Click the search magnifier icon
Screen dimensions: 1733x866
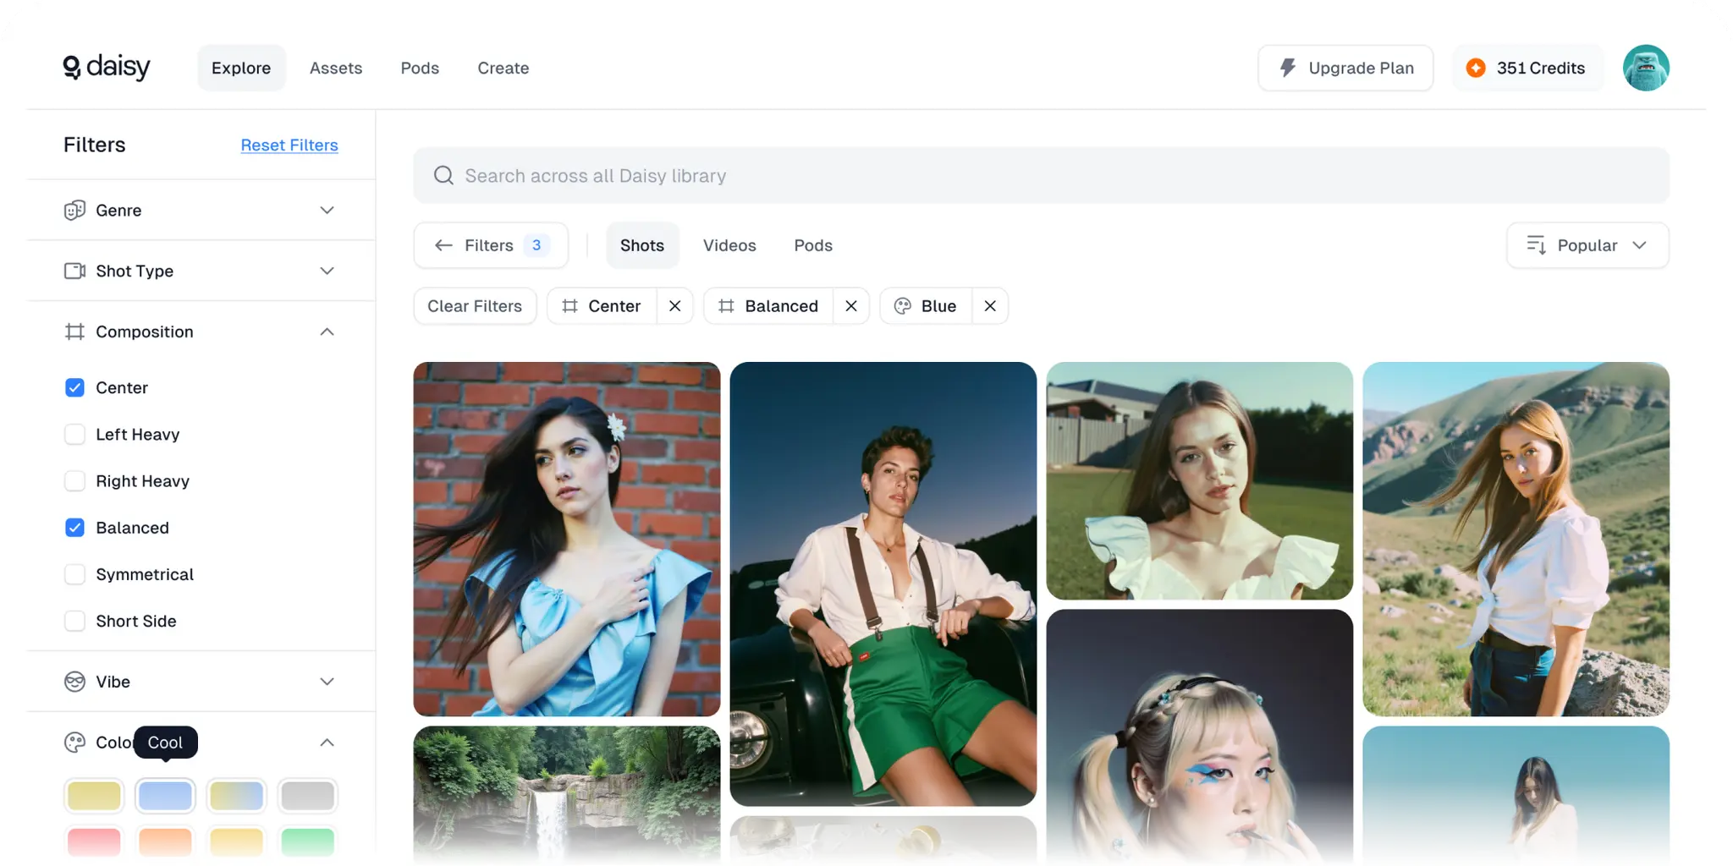pyautogui.click(x=443, y=176)
